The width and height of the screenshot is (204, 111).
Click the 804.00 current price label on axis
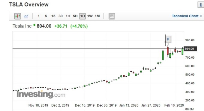[x=190, y=49]
